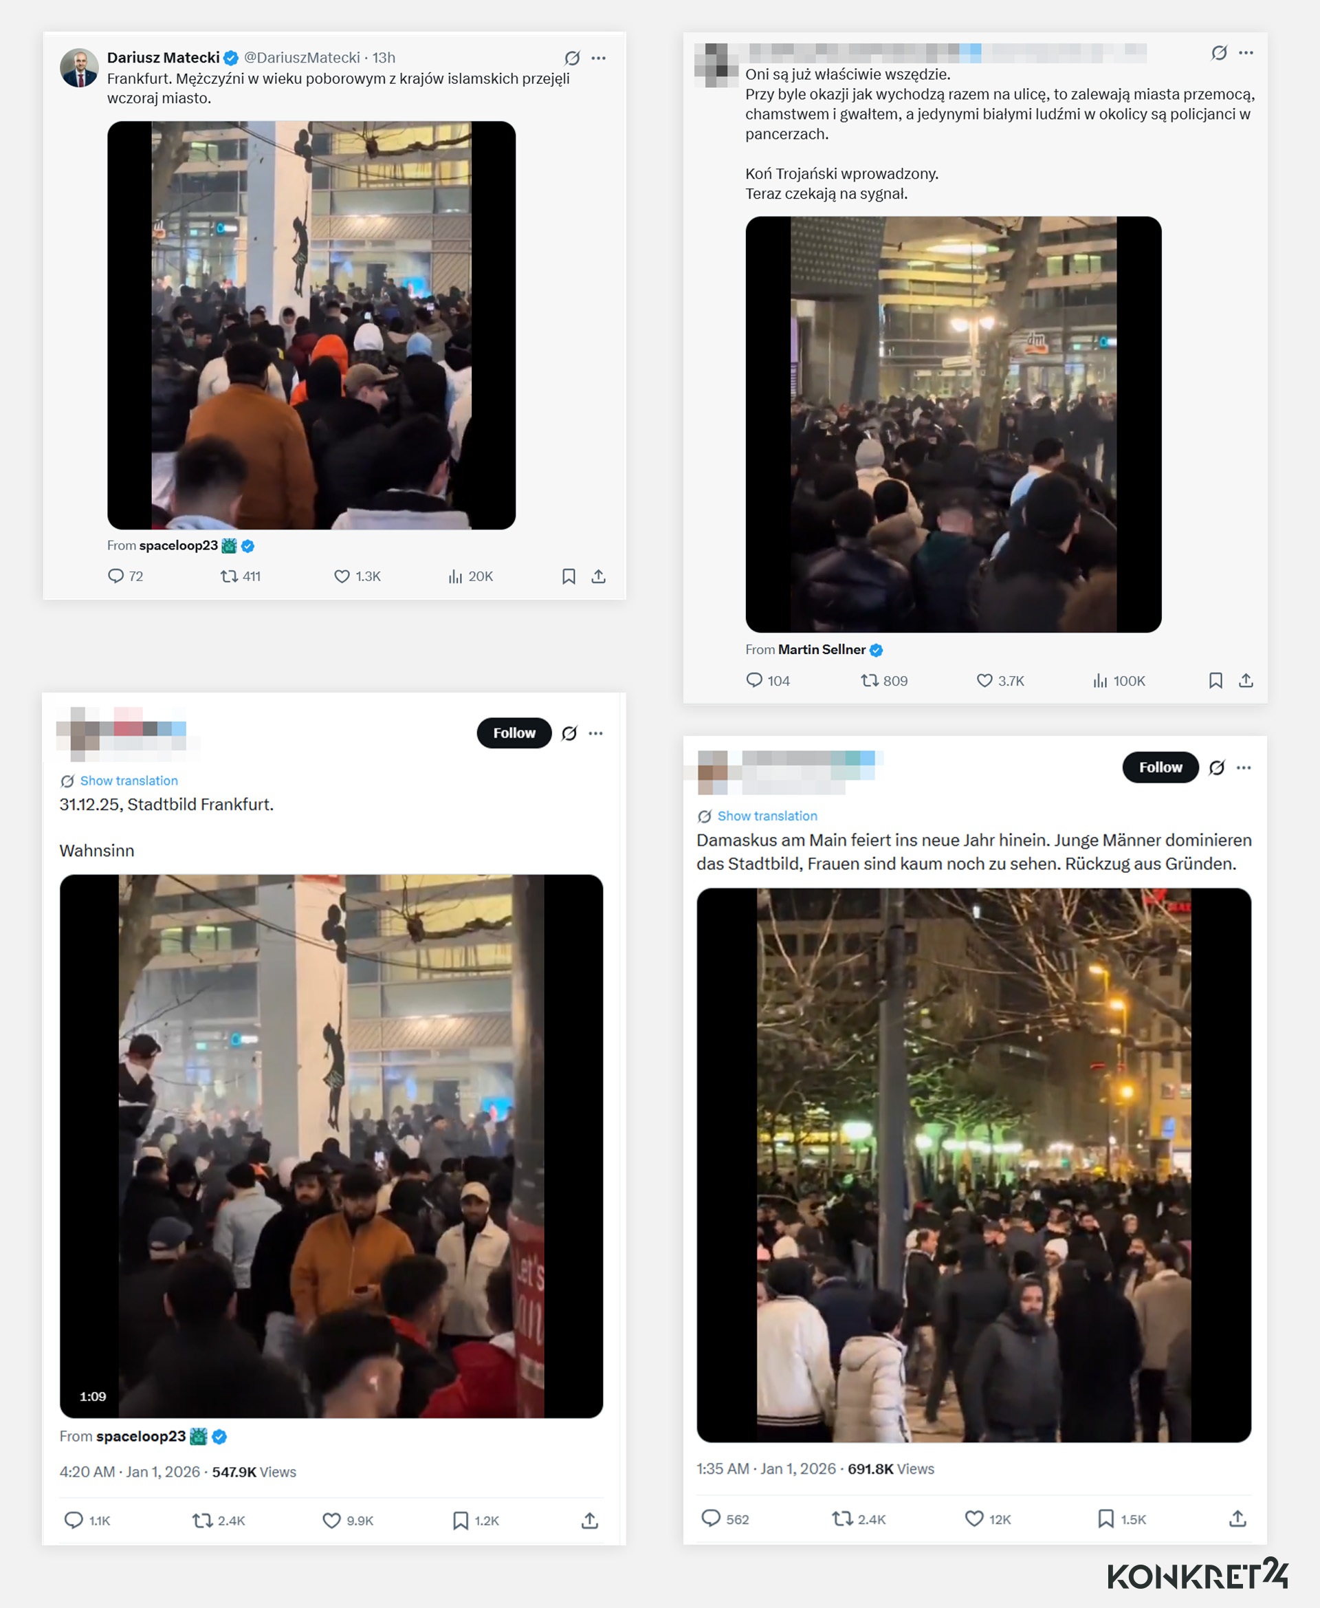
Task: Open the spaceloop23 source link under Wahnsinn video
Action: 141,1436
